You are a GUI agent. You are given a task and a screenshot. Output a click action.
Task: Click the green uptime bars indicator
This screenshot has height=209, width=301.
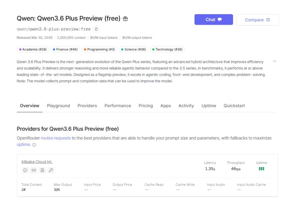pyautogui.click(x=261, y=169)
